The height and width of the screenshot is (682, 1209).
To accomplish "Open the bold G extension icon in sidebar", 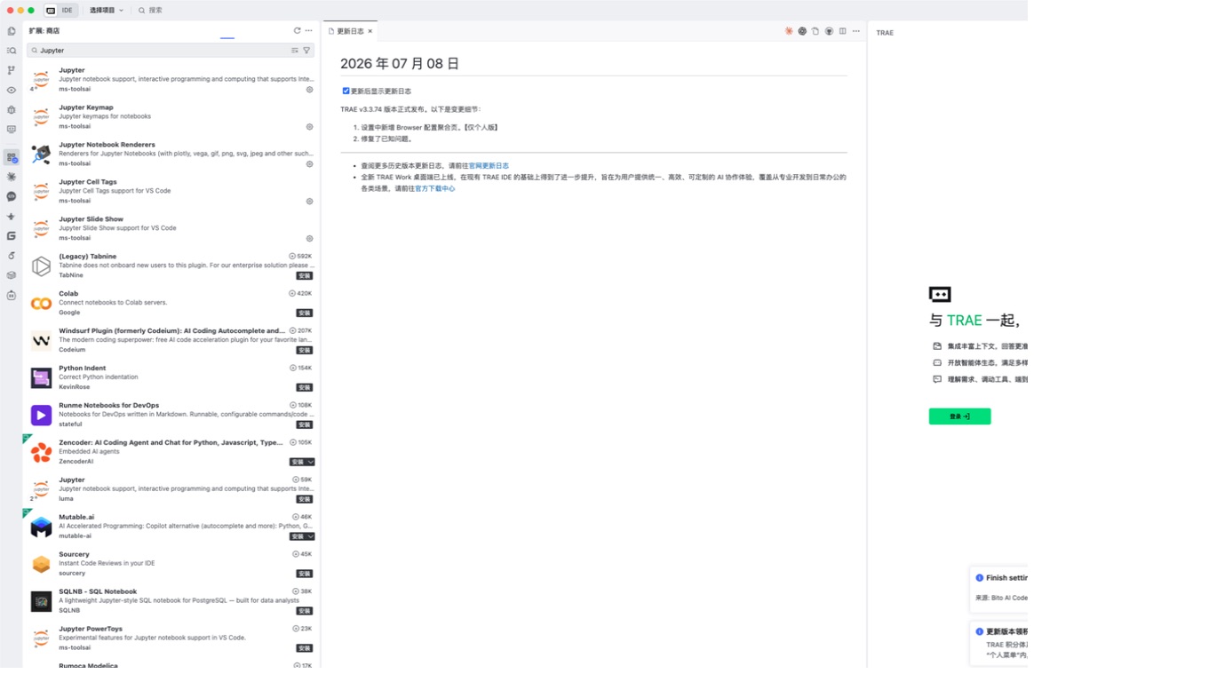I will (x=12, y=236).
